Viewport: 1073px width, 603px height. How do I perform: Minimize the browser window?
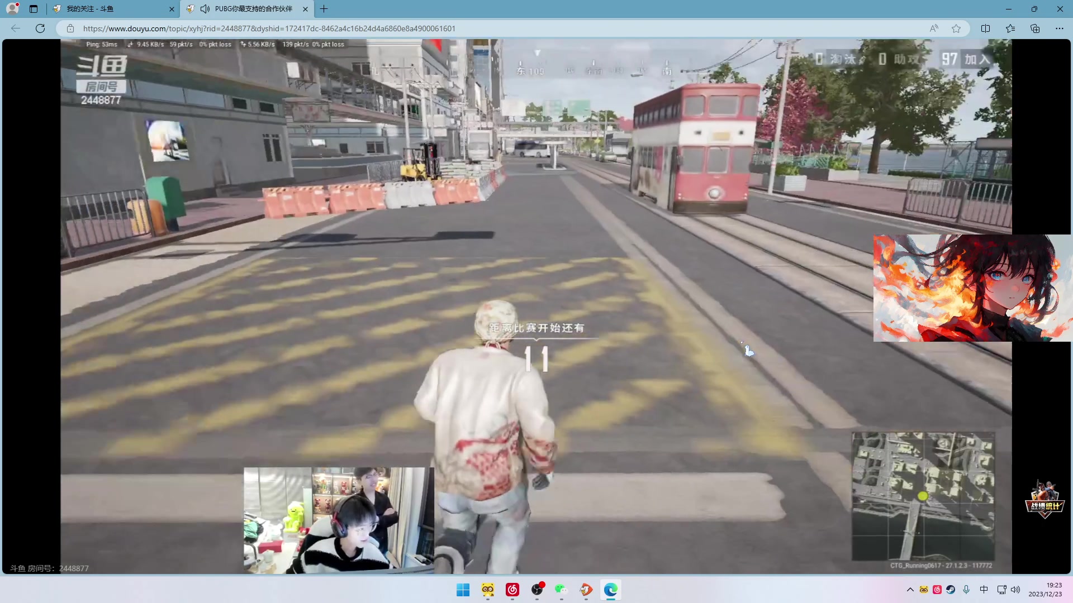(x=1009, y=9)
